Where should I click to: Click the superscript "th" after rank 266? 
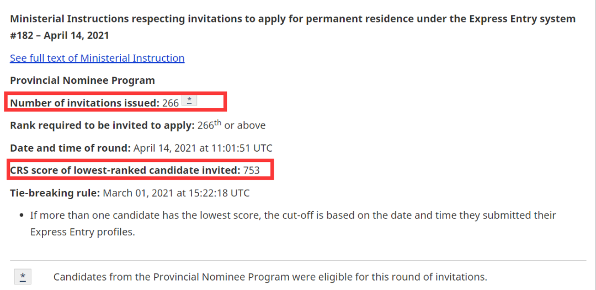(x=218, y=123)
